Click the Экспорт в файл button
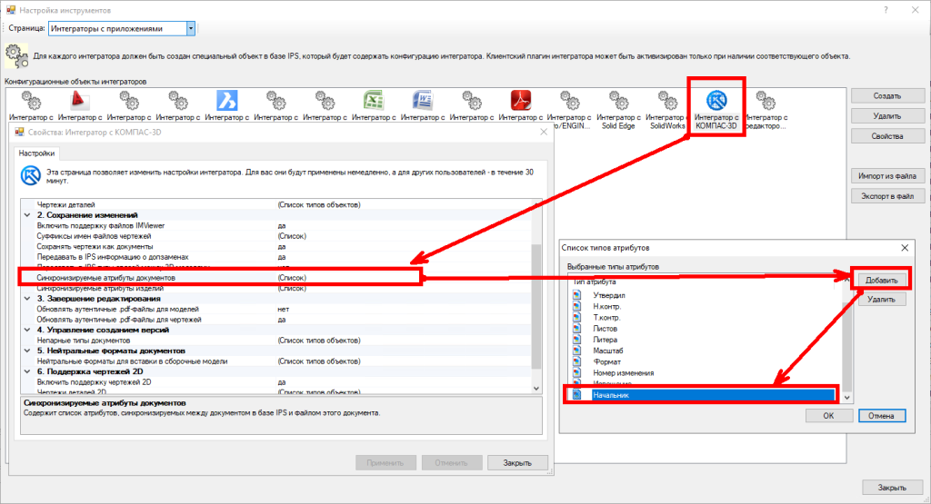This screenshot has height=504, width=931. pyautogui.click(x=886, y=195)
